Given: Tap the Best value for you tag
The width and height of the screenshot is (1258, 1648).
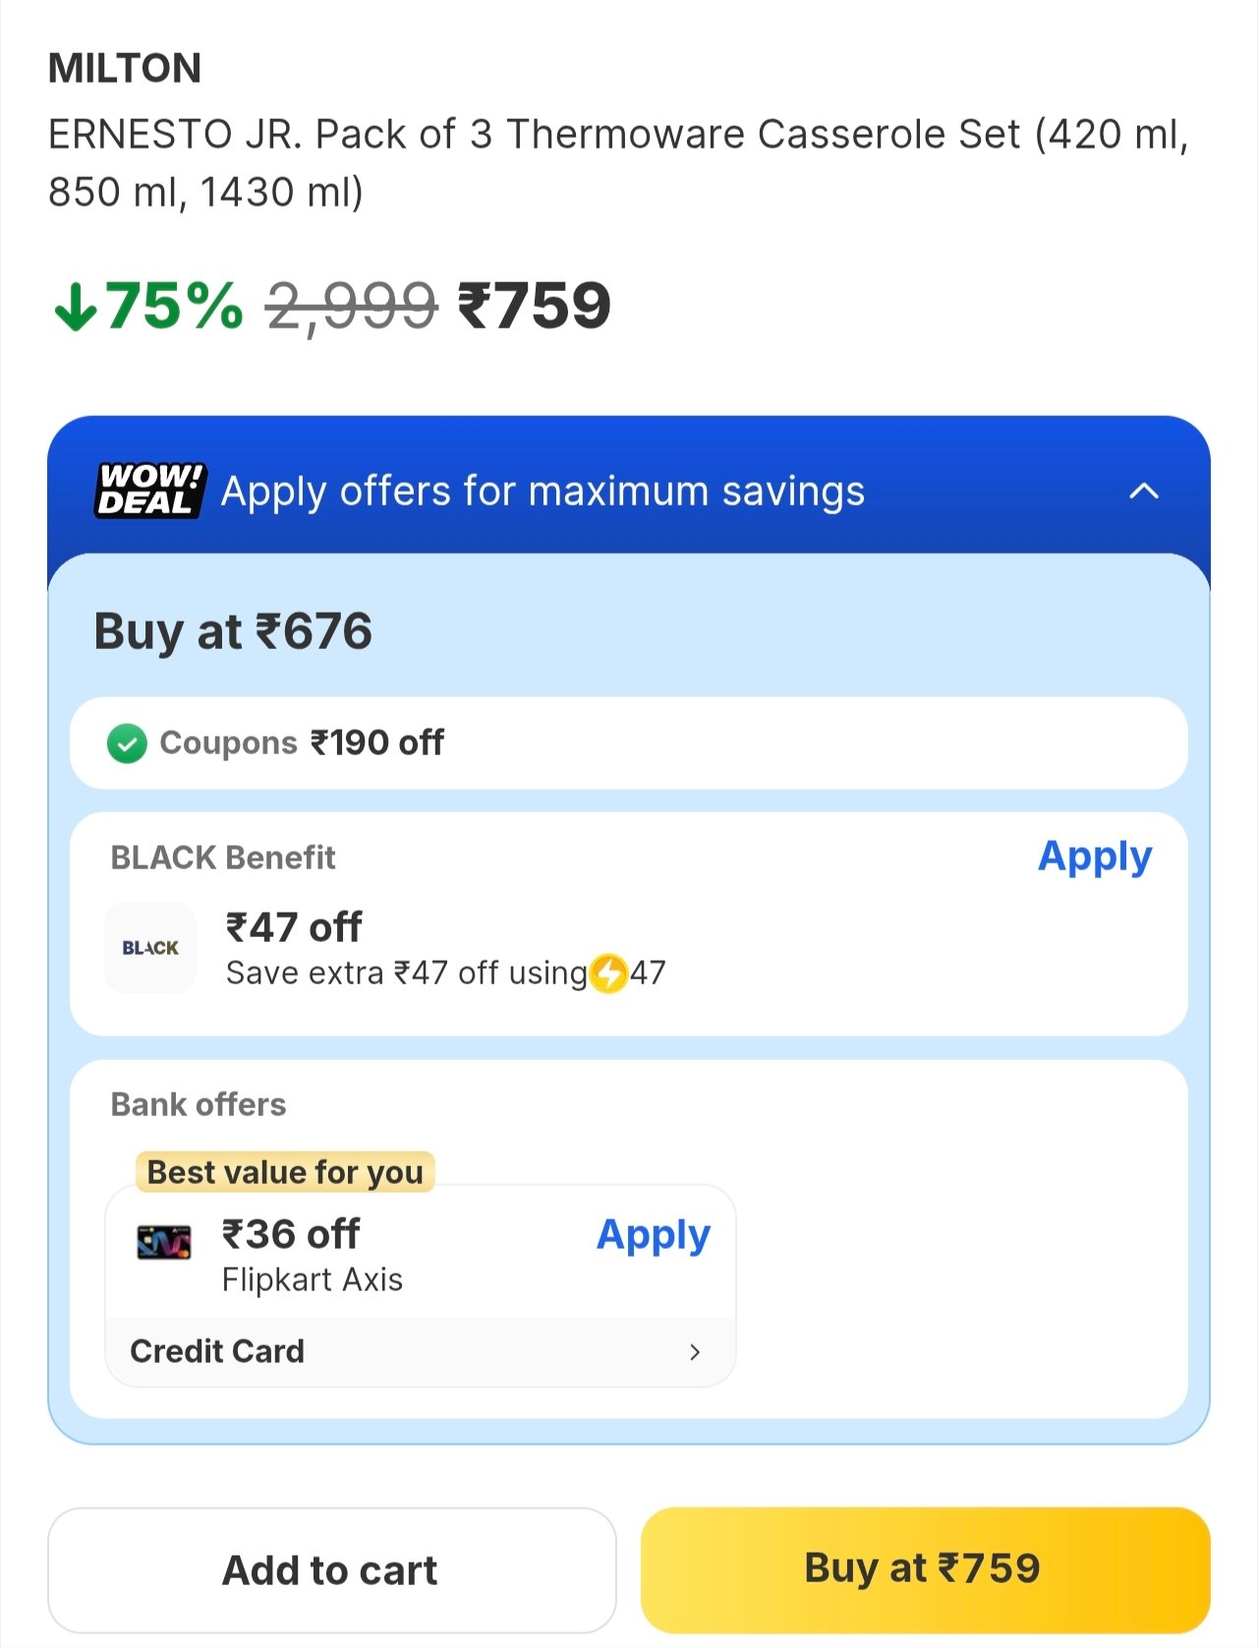Looking at the screenshot, I should tap(285, 1172).
